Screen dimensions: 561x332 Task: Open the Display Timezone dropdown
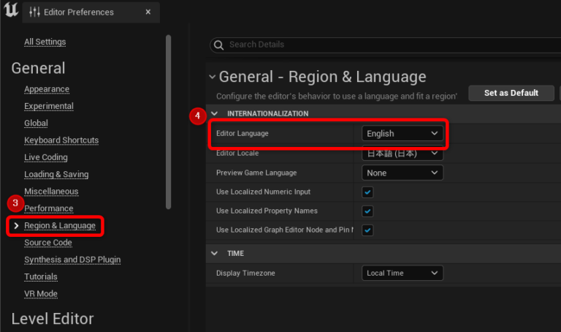point(402,273)
